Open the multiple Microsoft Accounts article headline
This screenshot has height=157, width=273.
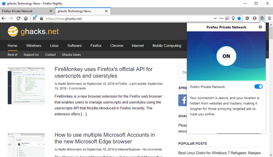coord(105,138)
